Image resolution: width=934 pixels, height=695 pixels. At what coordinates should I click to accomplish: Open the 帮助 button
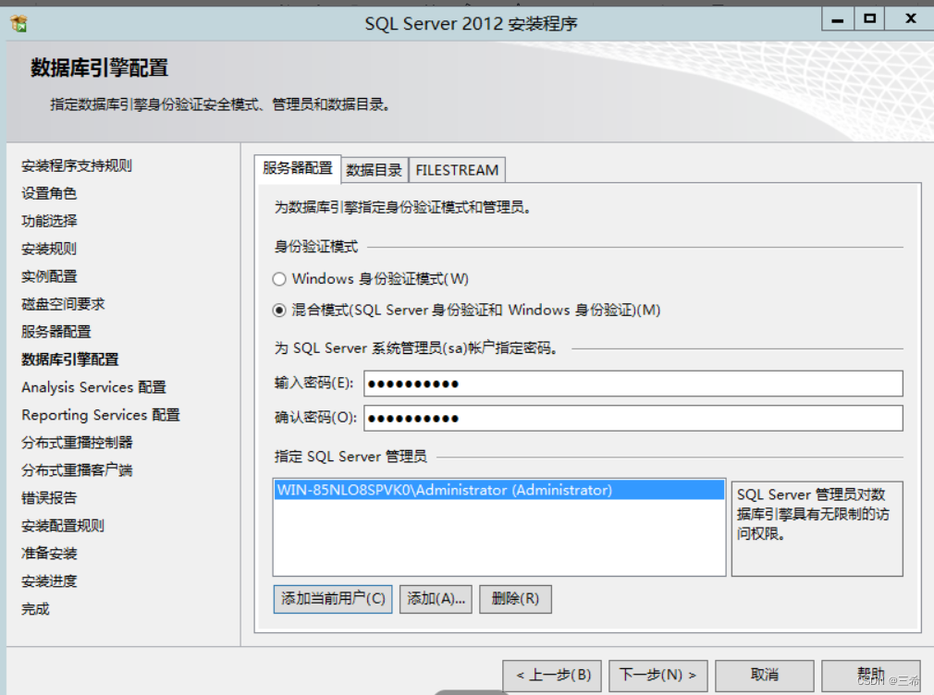click(x=870, y=675)
